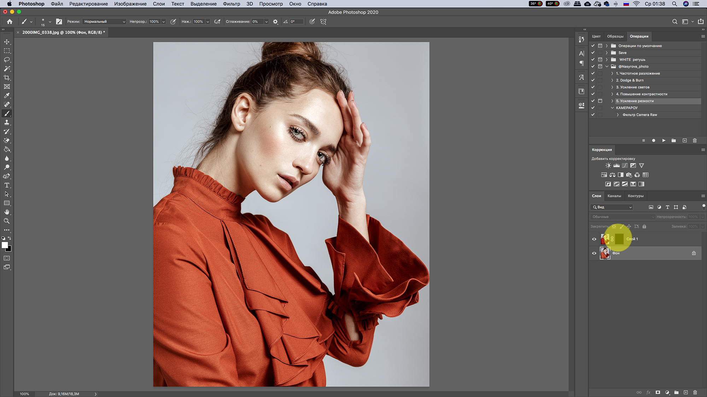The height and width of the screenshot is (397, 707).
Task: Select the Horizontal Type tool
Action: [x=7, y=185]
